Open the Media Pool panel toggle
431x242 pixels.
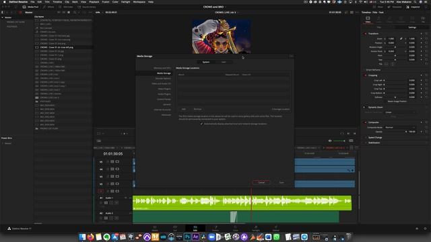tap(30, 7)
